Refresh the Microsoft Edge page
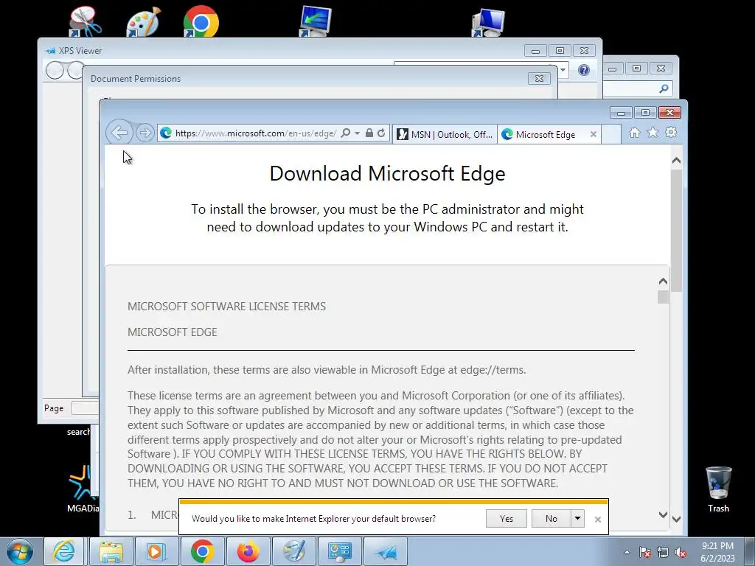The image size is (755, 566). pos(381,133)
